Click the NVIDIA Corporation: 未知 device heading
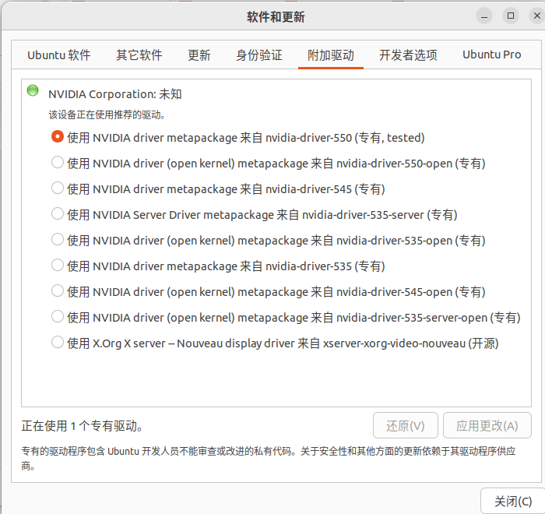 click(x=114, y=94)
